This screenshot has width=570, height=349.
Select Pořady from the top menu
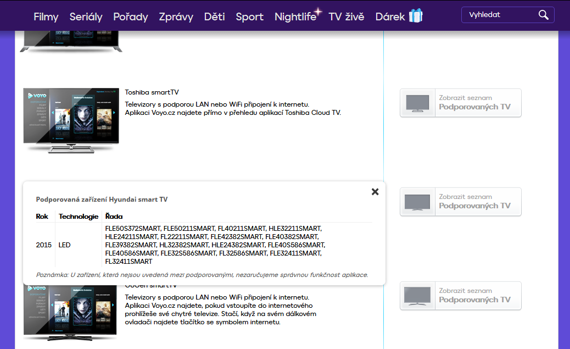click(x=131, y=16)
